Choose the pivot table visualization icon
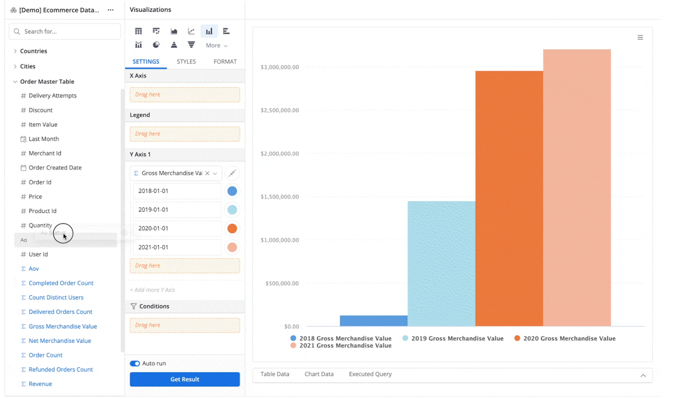This screenshot has width=681, height=399. tap(156, 31)
